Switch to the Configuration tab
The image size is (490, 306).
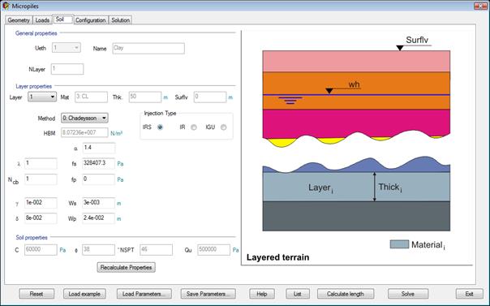click(91, 20)
